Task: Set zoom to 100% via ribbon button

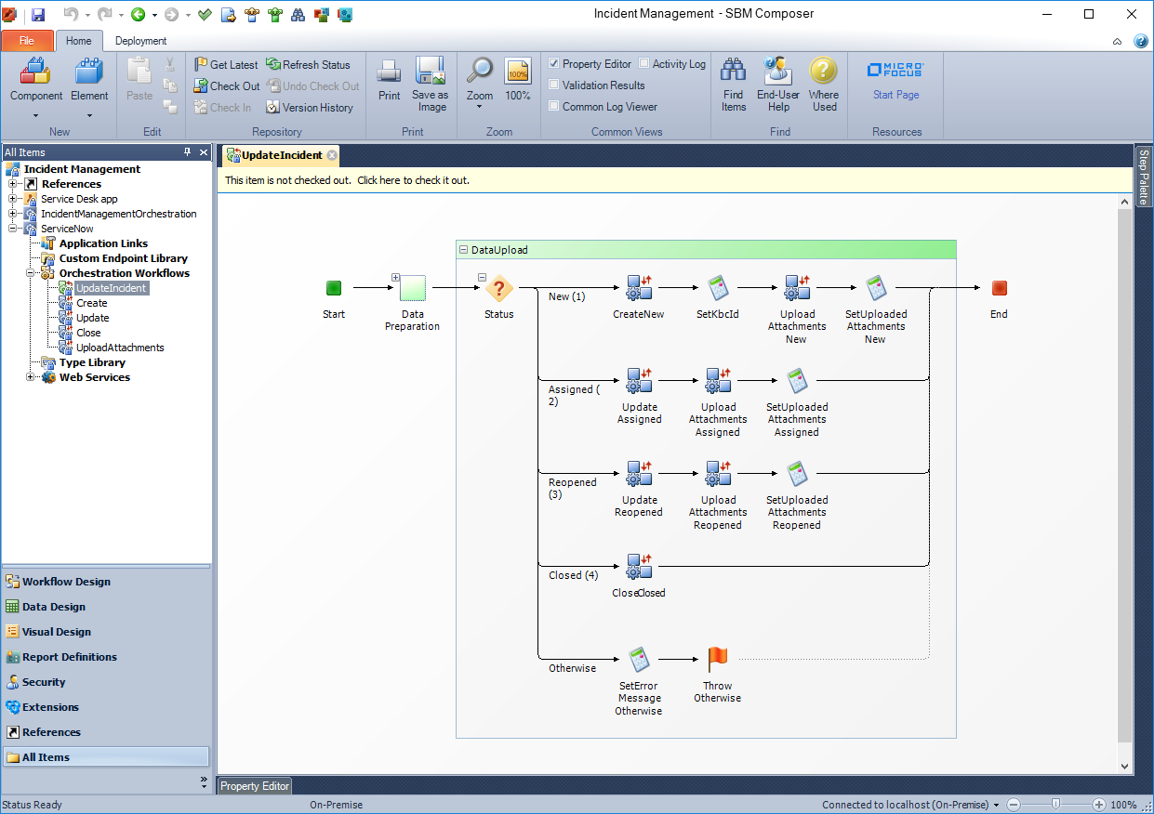Action: coord(518,79)
